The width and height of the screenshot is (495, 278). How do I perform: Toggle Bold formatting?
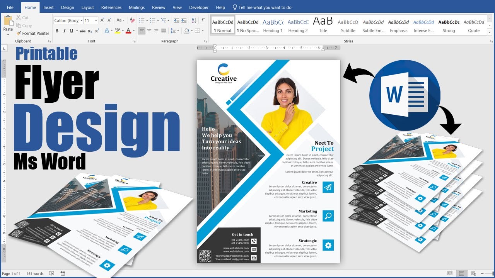[x=57, y=31]
